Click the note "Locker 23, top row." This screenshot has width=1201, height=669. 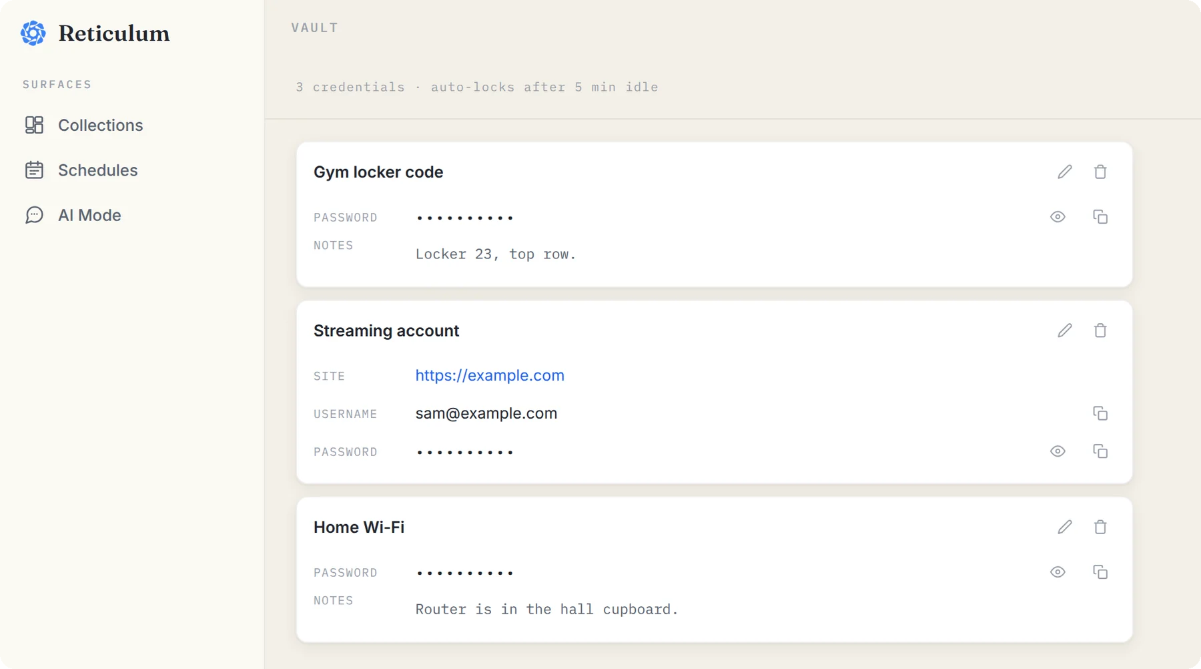496,254
